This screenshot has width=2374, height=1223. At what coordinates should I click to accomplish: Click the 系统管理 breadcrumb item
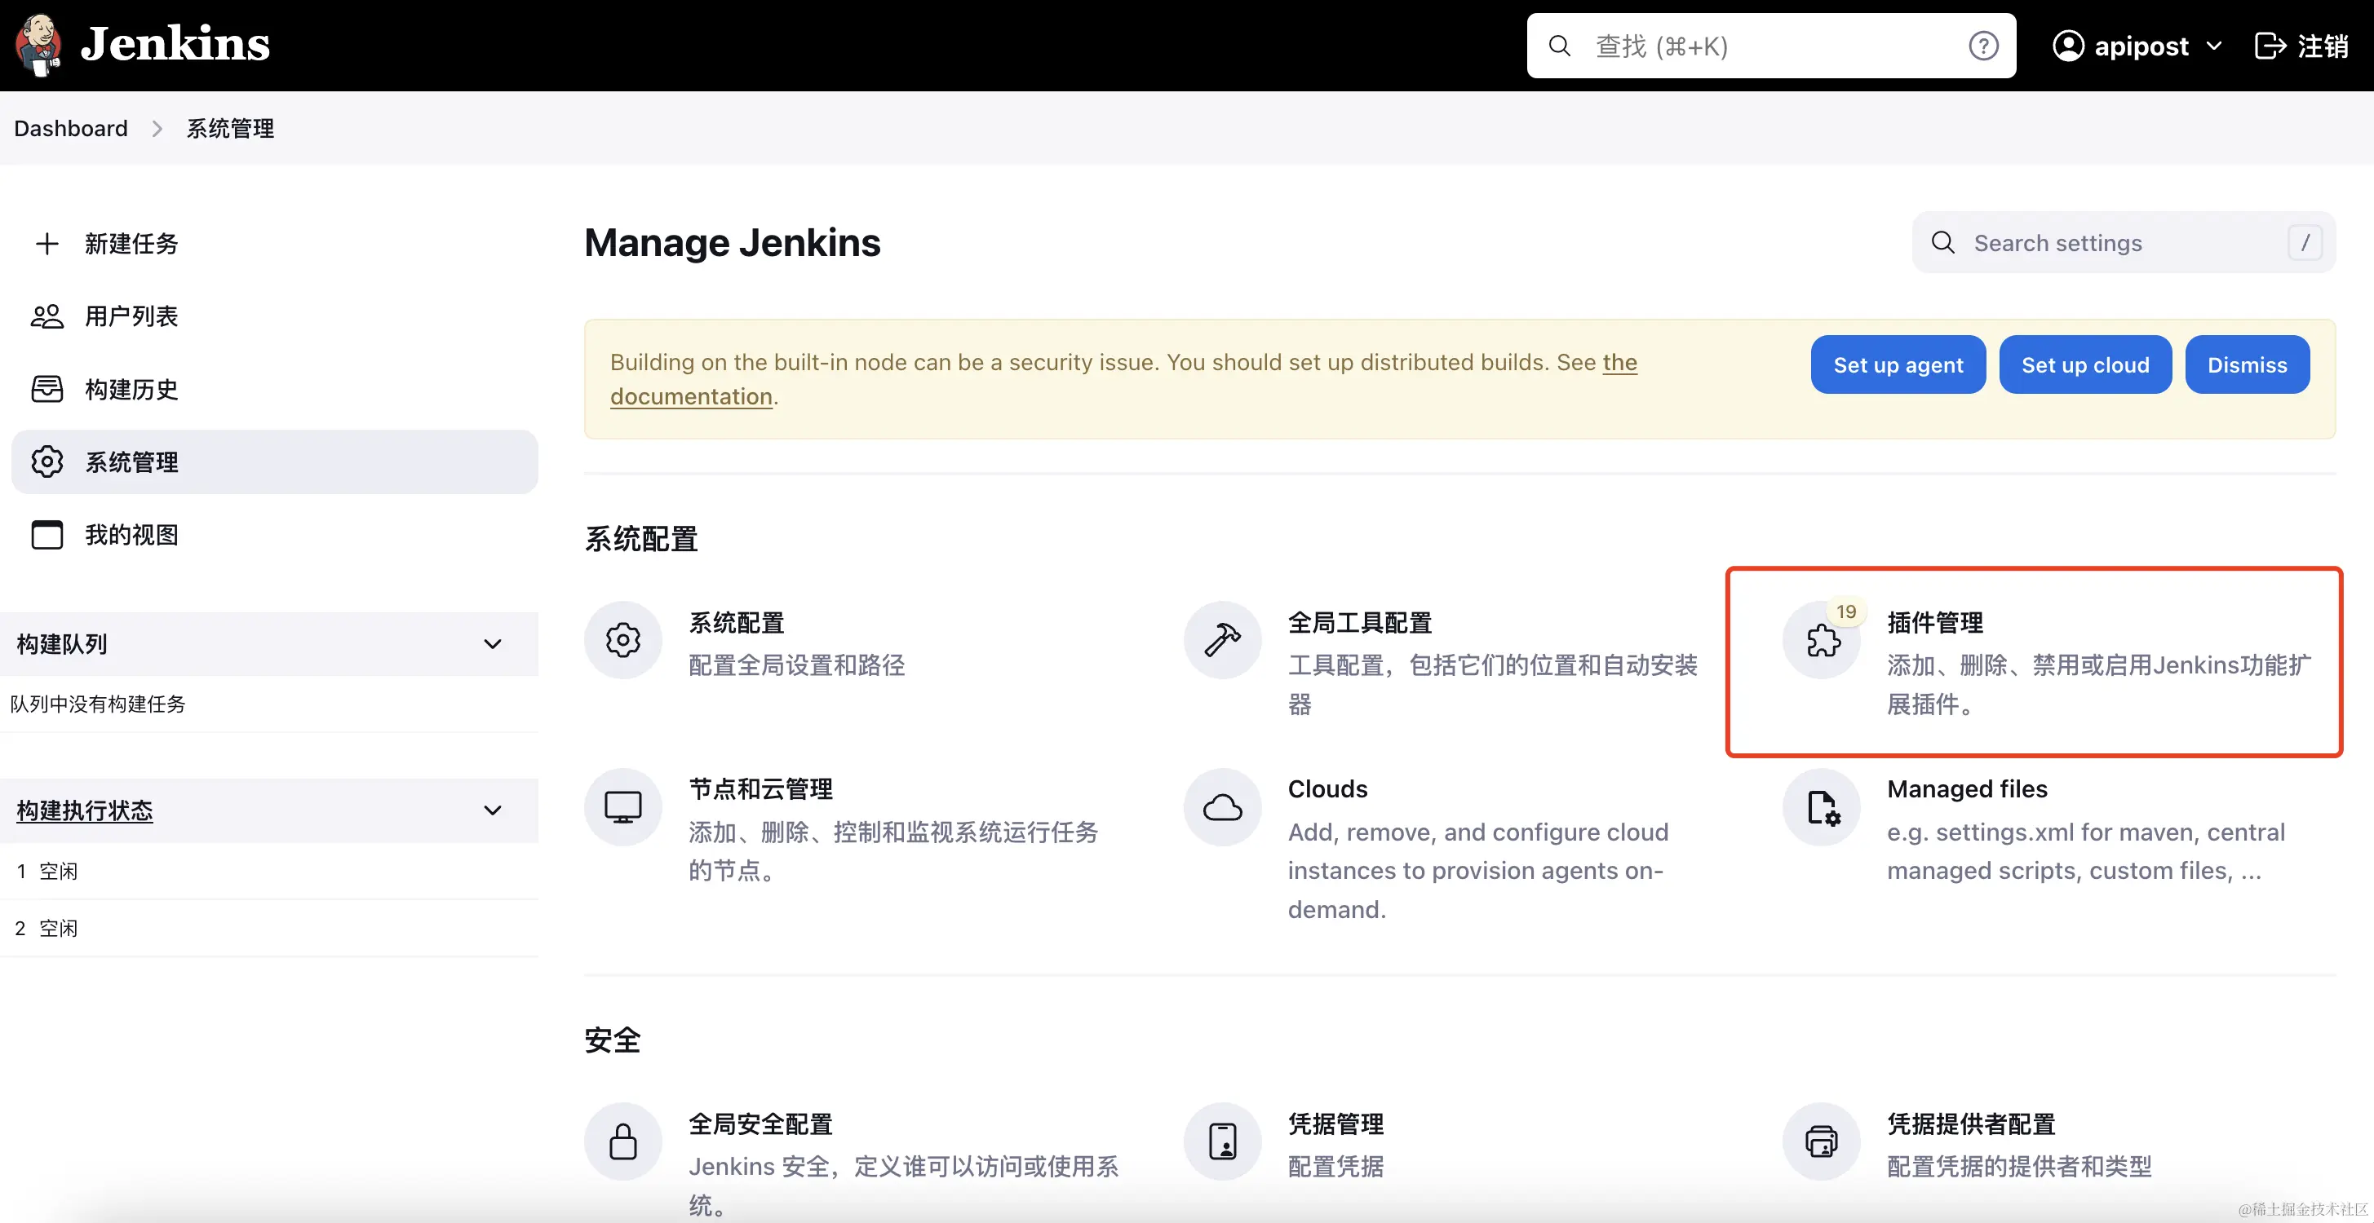[x=230, y=128]
